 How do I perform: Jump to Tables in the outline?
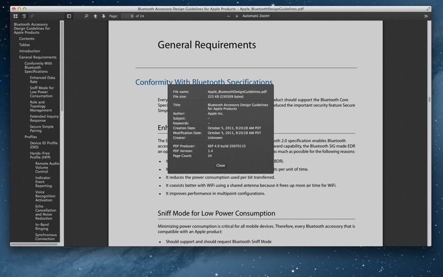pyautogui.click(x=24, y=45)
